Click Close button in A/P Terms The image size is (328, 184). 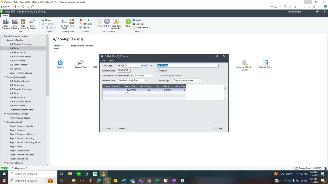click(x=220, y=129)
